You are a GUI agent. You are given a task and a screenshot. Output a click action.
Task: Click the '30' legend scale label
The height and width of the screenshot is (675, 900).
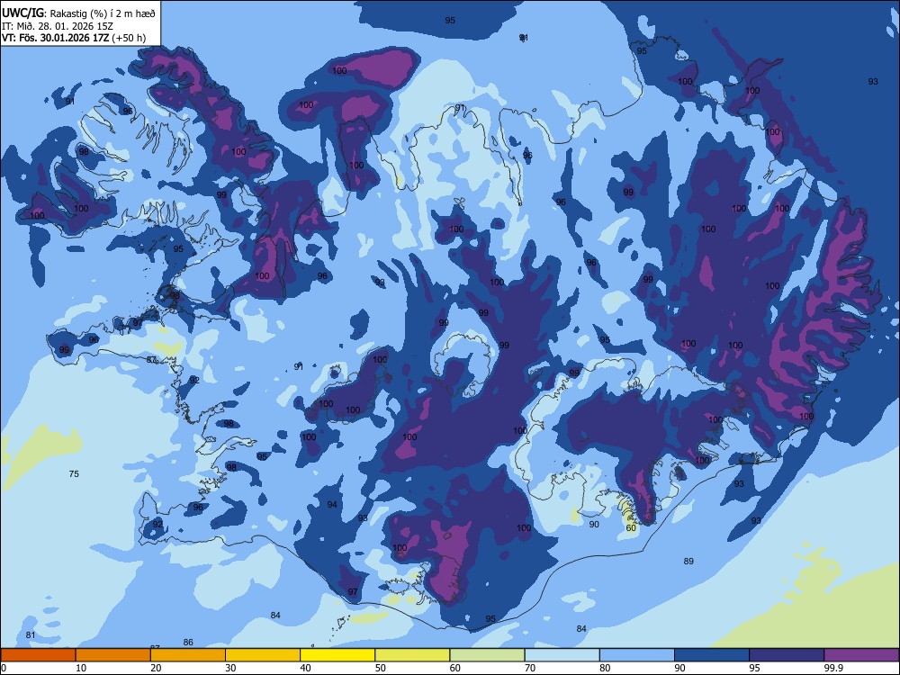(230, 668)
